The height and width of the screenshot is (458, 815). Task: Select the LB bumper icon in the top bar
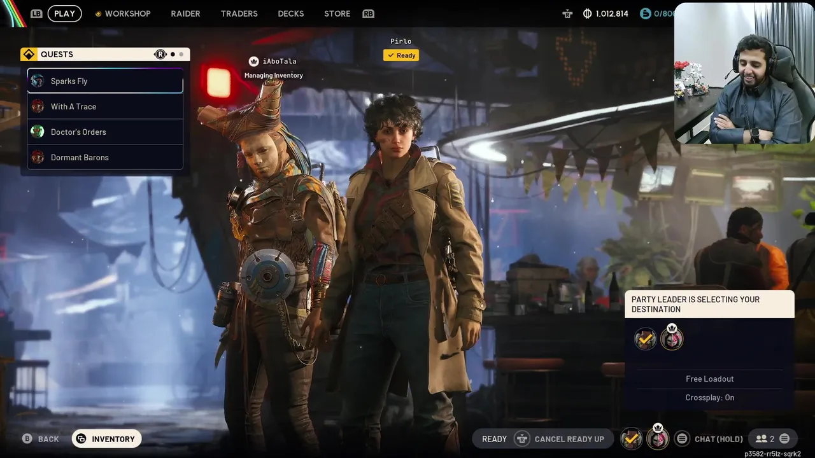pyautogui.click(x=36, y=13)
